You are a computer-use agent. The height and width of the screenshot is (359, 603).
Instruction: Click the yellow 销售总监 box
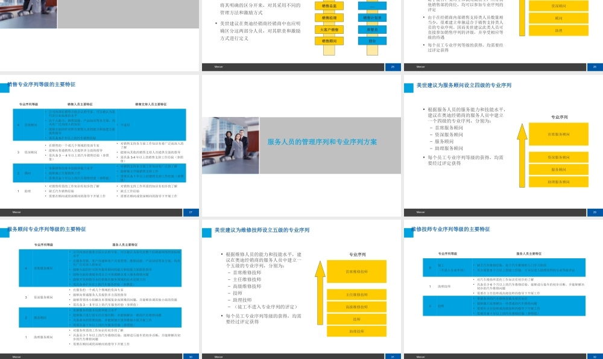click(x=329, y=6)
